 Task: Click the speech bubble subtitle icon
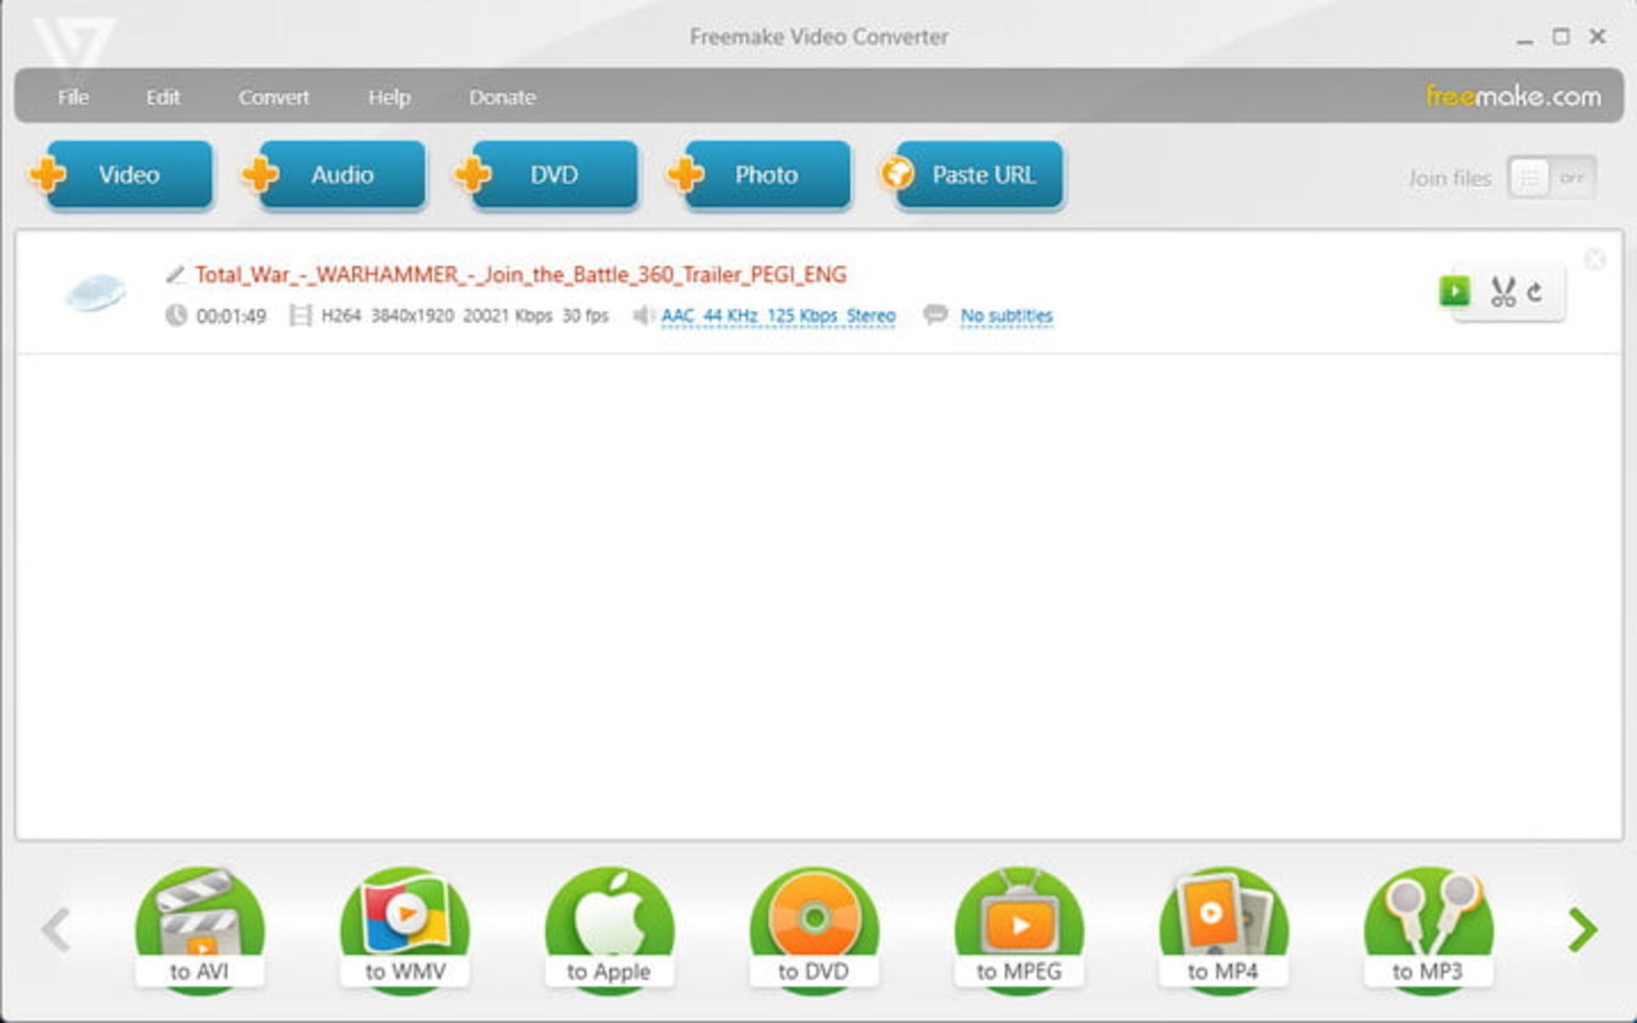coord(935,315)
